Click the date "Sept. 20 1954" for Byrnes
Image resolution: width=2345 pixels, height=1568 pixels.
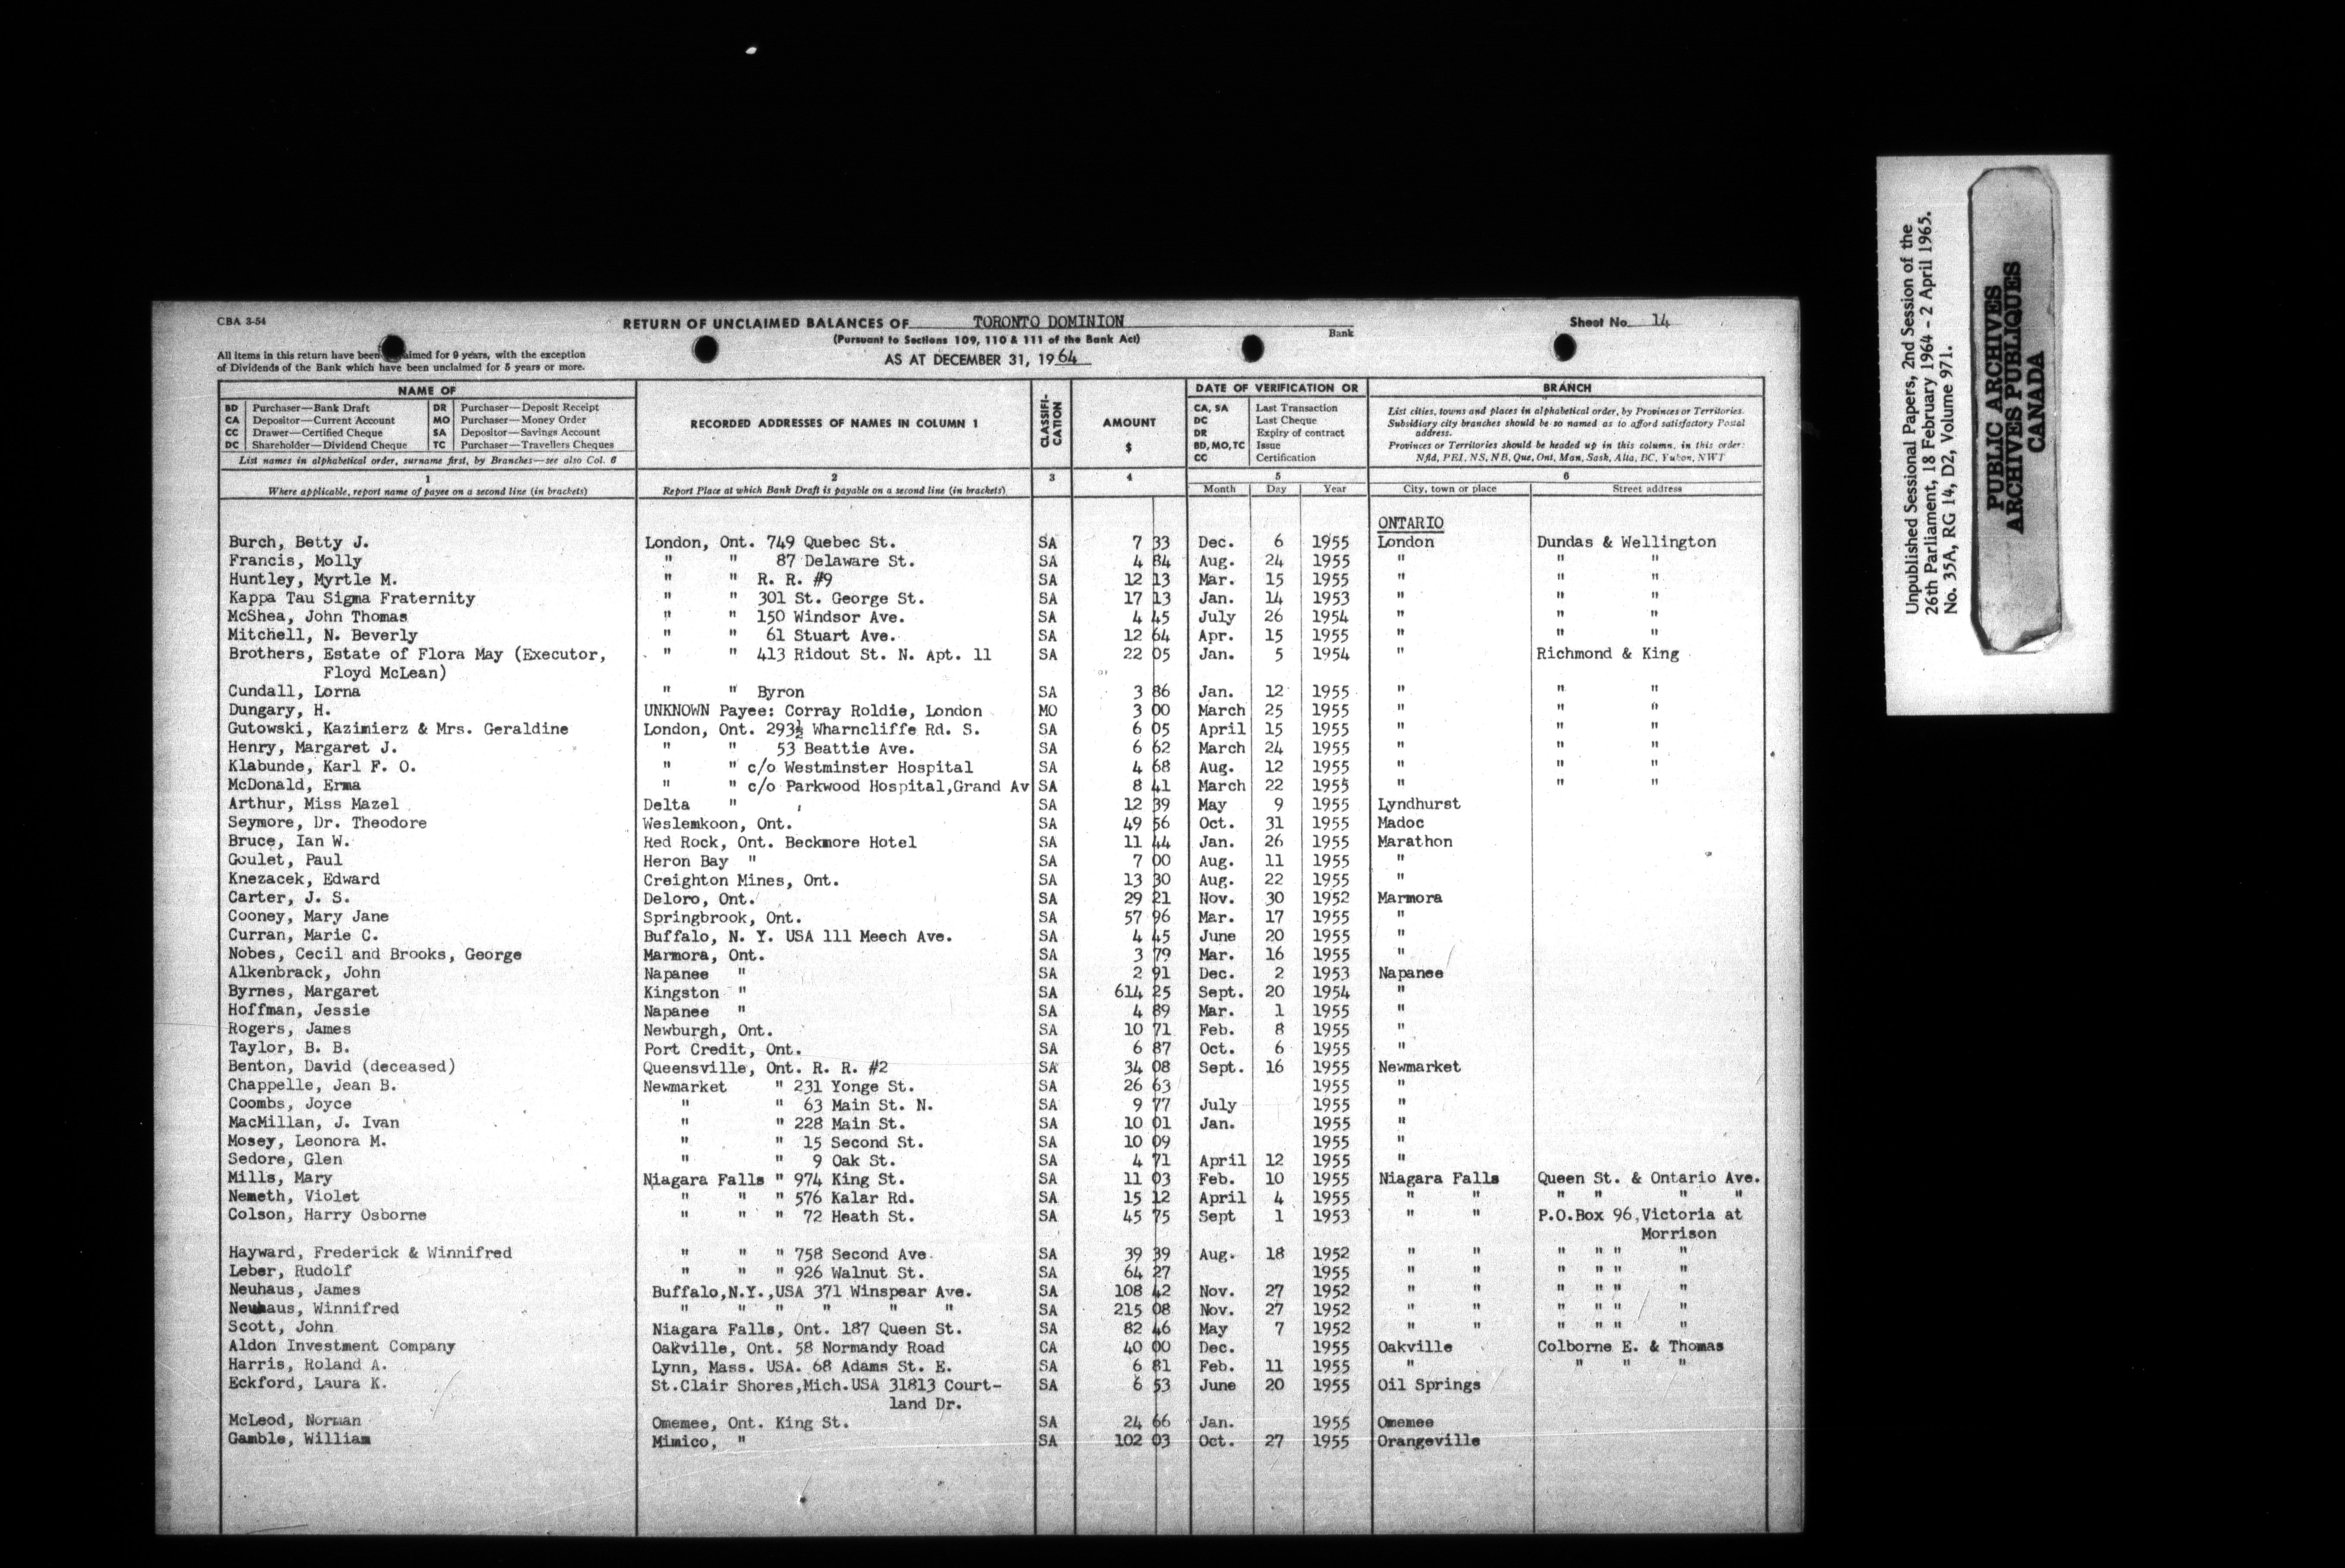tap(1274, 992)
